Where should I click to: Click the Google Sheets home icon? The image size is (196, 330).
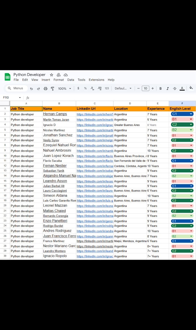7,77
